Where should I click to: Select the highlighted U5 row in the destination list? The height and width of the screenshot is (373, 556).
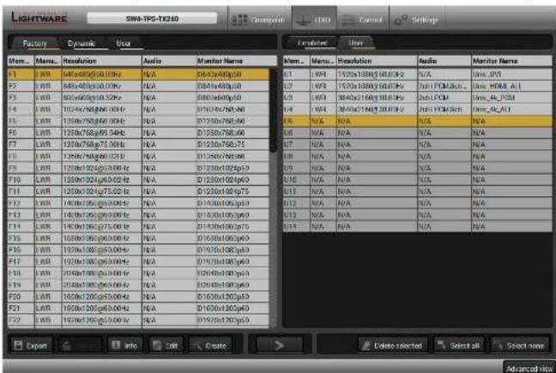417,121
